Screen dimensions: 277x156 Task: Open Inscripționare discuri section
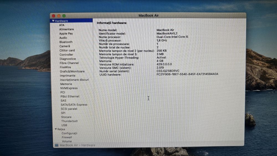[x=75, y=80]
